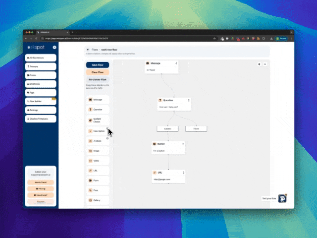Open a new browser tab
317x238 pixels.
point(73,32)
